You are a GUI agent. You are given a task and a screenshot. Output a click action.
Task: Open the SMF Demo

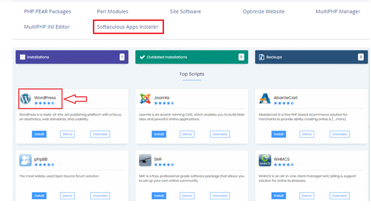coord(187,196)
